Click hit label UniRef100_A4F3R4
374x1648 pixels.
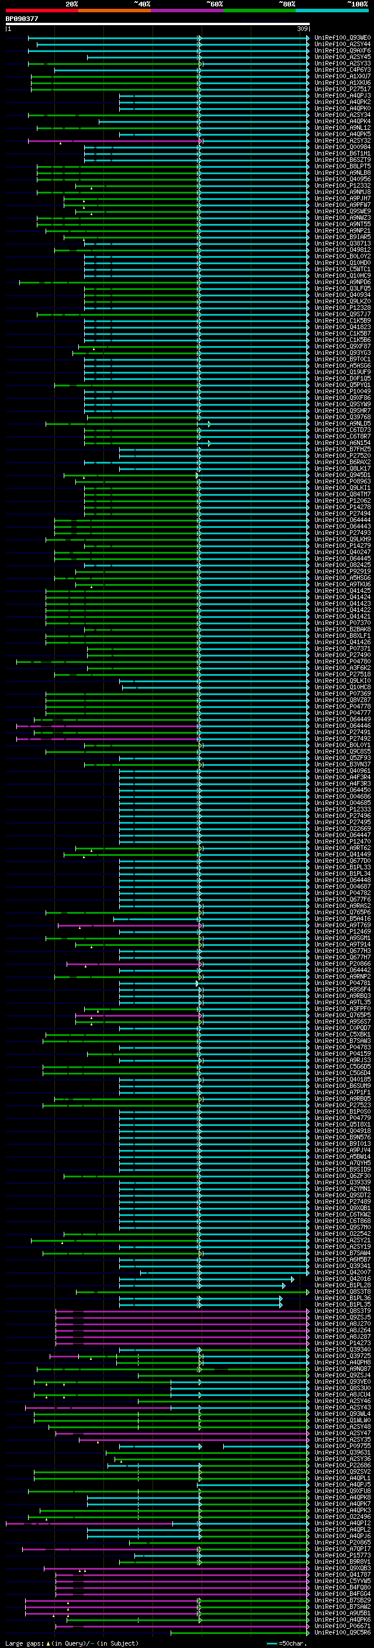(342, 777)
